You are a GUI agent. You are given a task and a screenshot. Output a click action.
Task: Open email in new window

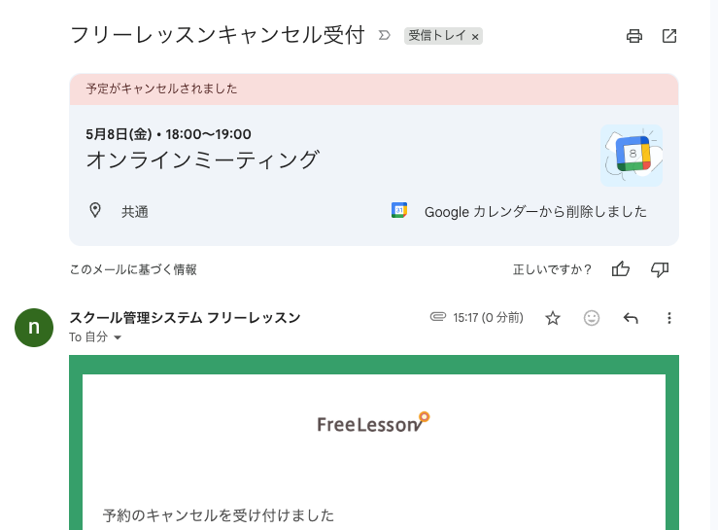(x=669, y=36)
